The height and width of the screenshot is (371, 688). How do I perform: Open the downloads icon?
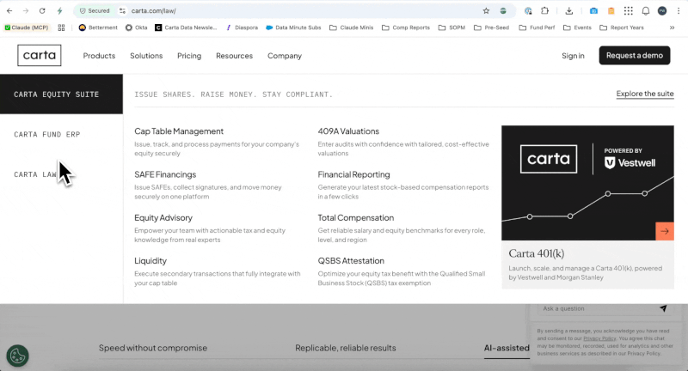[569, 11]
